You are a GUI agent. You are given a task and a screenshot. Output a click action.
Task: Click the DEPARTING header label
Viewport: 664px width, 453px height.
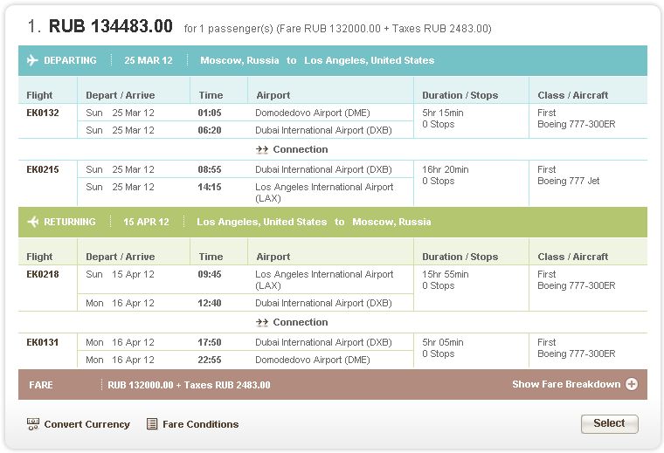pos(71,60)
